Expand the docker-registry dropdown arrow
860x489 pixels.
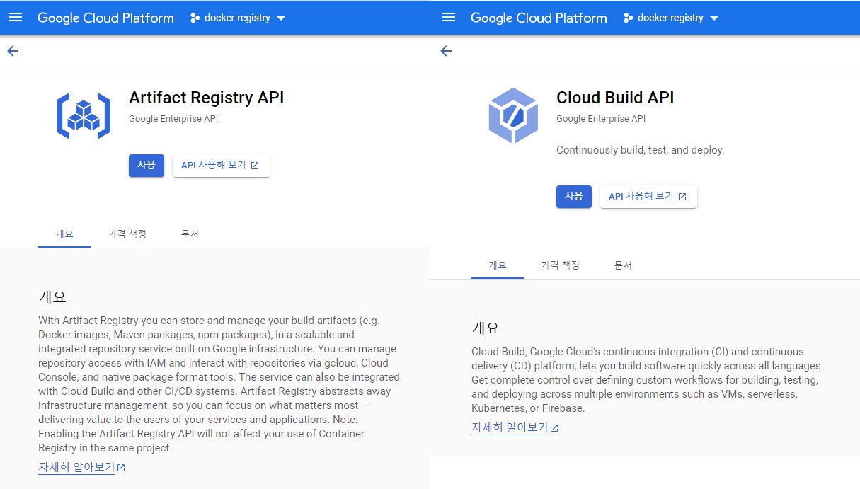[281, 18]
